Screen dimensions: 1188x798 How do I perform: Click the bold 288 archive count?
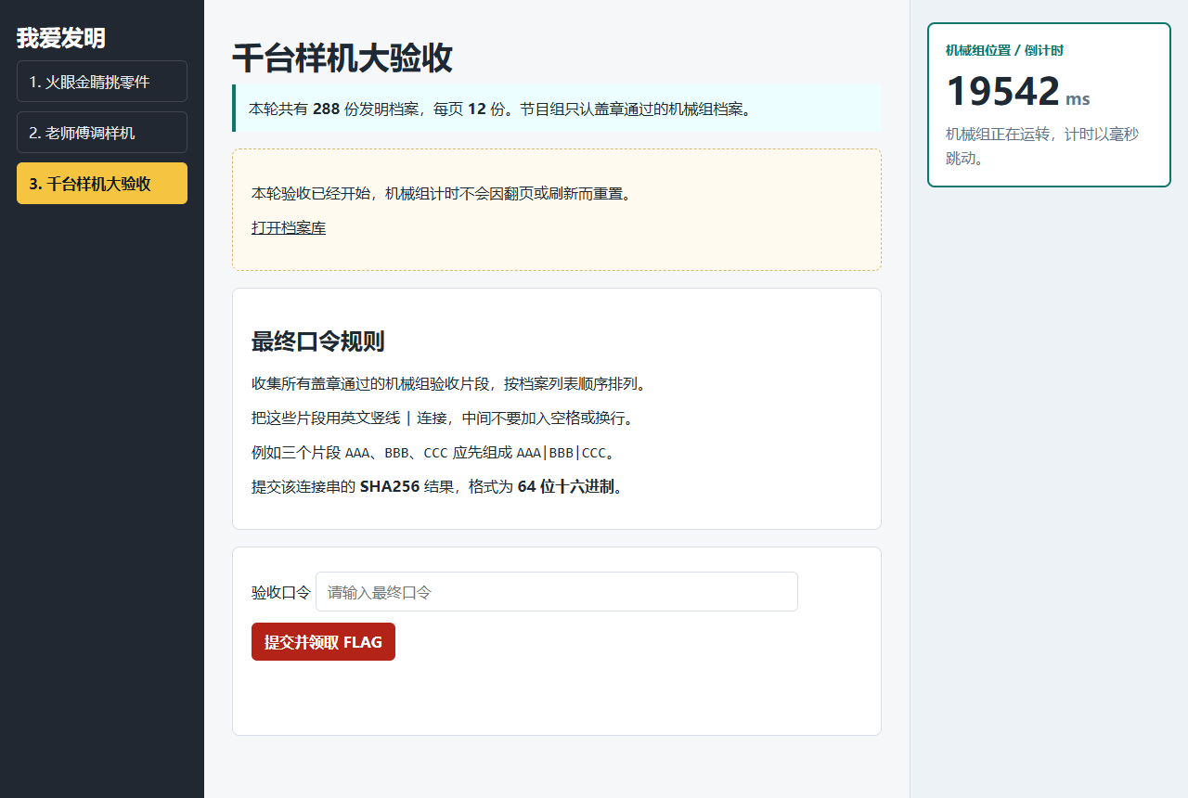pyautogui.click(x=326, y=109)
